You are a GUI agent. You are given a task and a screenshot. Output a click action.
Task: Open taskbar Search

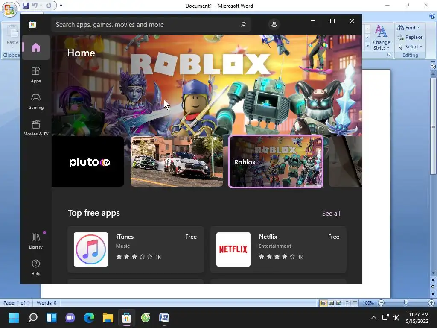[x=32, y=318]
